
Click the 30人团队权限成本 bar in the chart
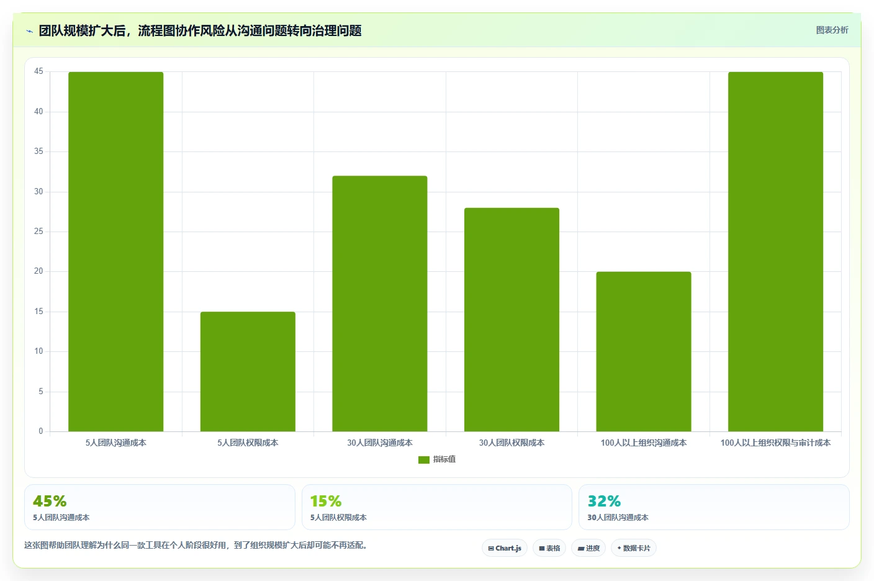pos(511,320)
